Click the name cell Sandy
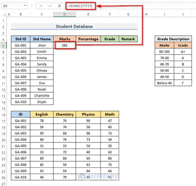The image size is (196, 186). coord(42,64)
